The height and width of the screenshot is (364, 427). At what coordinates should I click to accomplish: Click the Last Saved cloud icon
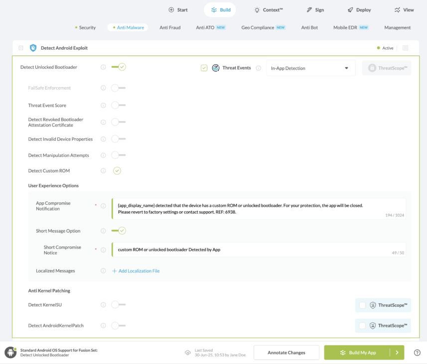pyautogui.click(x=188, y=353)
